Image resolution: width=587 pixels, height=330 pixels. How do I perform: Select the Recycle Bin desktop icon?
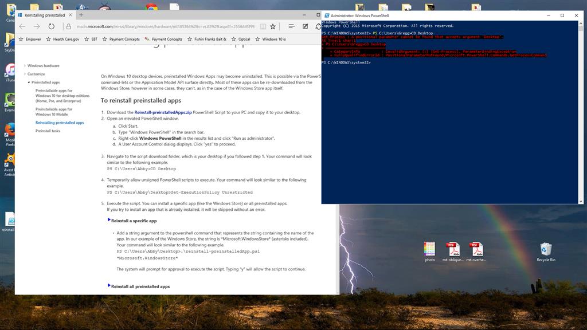click(x=546, y=252)
